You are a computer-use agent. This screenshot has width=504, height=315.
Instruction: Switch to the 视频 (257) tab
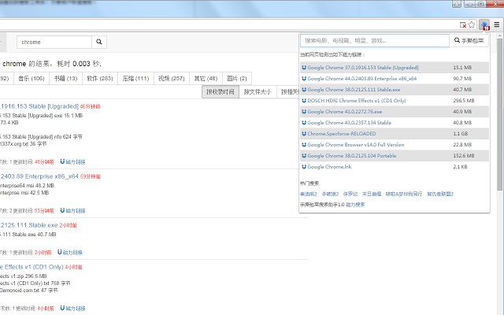point(172,79)
